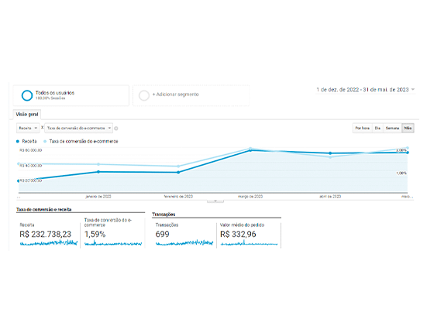
Task: Click the Valor médio do pedido value R$ 332,96
Action: point(238,234)
